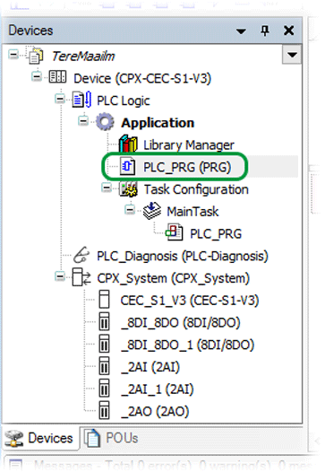Screen dimensions: 325x472
Task: Select CEC_S1_V3 (CEC-S1-V3) label
Action: (x=190, y=301)
